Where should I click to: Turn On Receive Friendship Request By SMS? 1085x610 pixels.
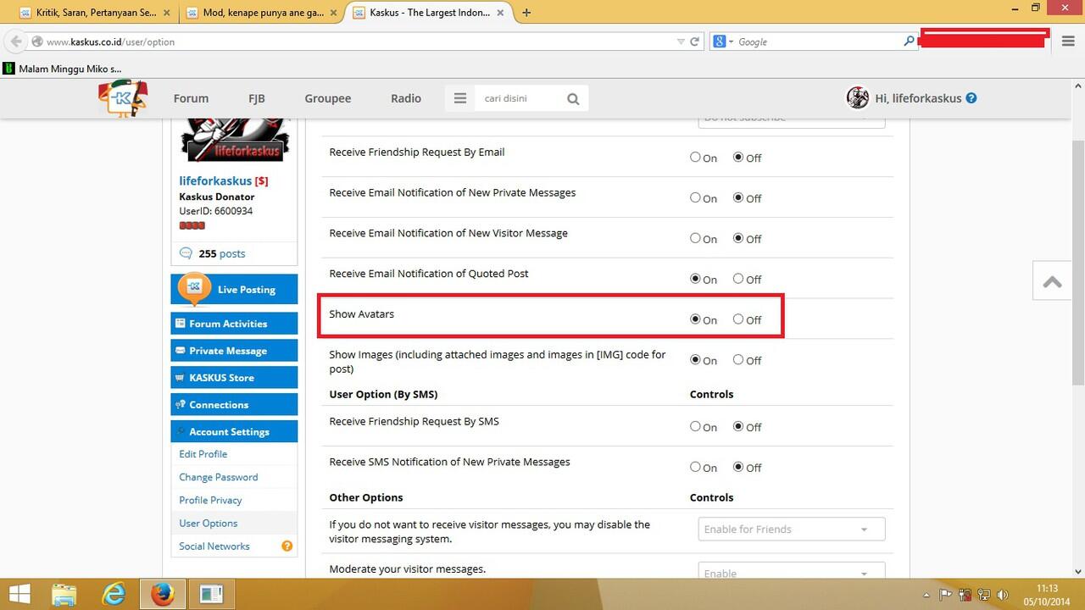[695, 426]
